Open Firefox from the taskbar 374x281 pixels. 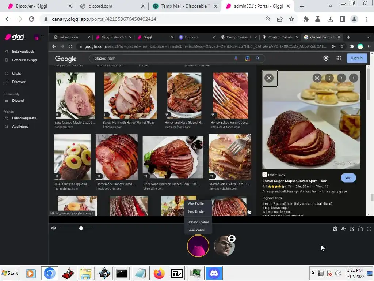point(159,273)
